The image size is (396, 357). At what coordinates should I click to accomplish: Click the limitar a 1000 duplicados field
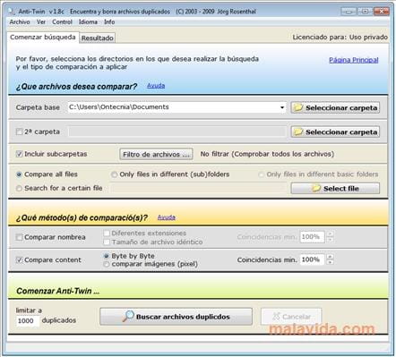(x=28, y=321)
